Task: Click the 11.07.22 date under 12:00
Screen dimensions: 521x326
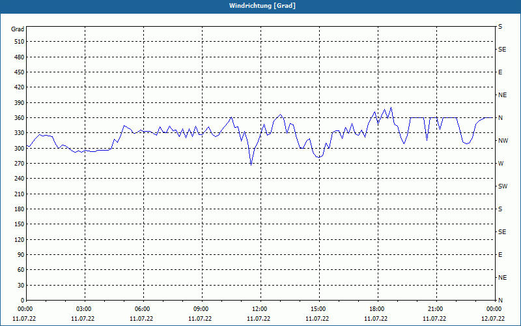Action: [259, 319]
